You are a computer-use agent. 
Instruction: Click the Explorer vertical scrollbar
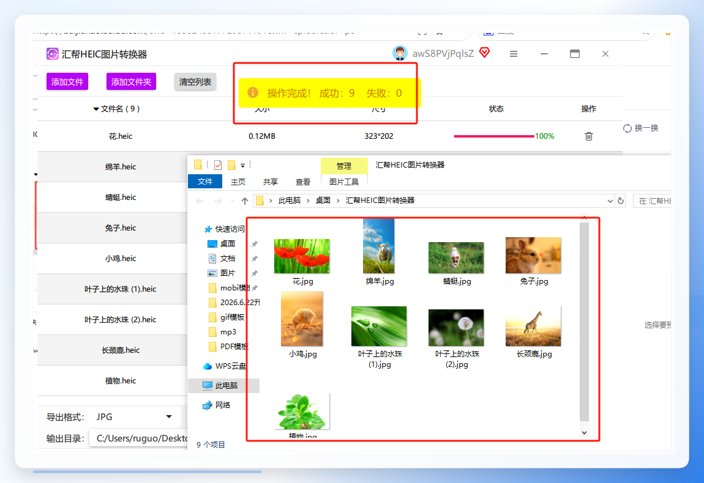(584, 322)
